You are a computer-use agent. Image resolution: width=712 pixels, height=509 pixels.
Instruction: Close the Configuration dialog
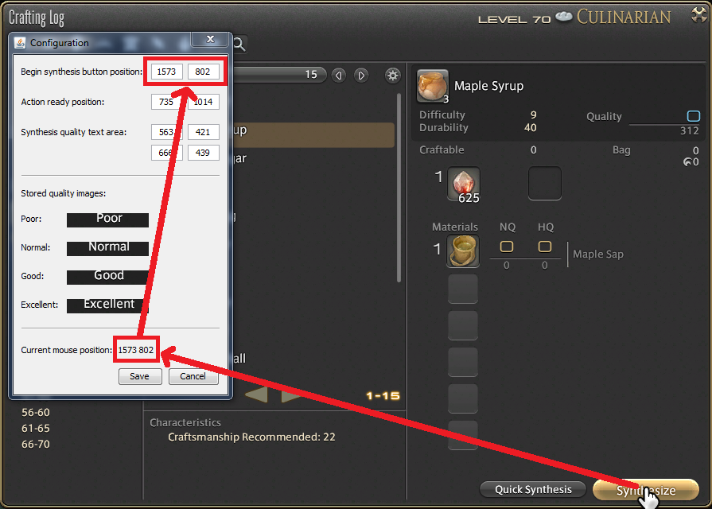pos(210,39)
